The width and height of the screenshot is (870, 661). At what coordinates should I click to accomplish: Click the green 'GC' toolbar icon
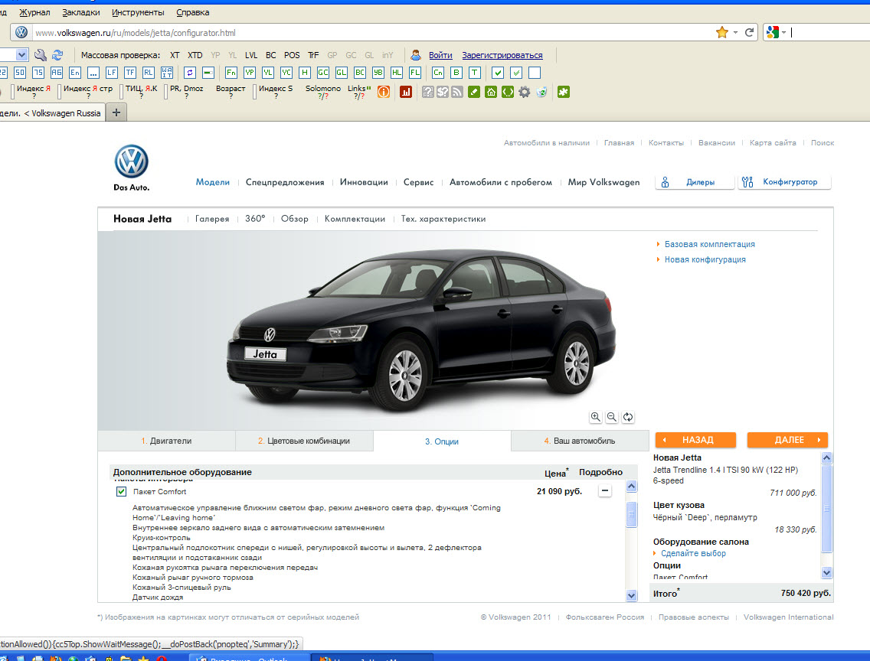point(323,73)
